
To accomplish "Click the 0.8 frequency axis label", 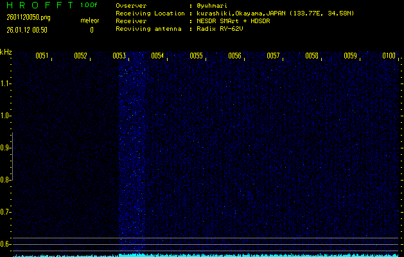I will point(4,180).
